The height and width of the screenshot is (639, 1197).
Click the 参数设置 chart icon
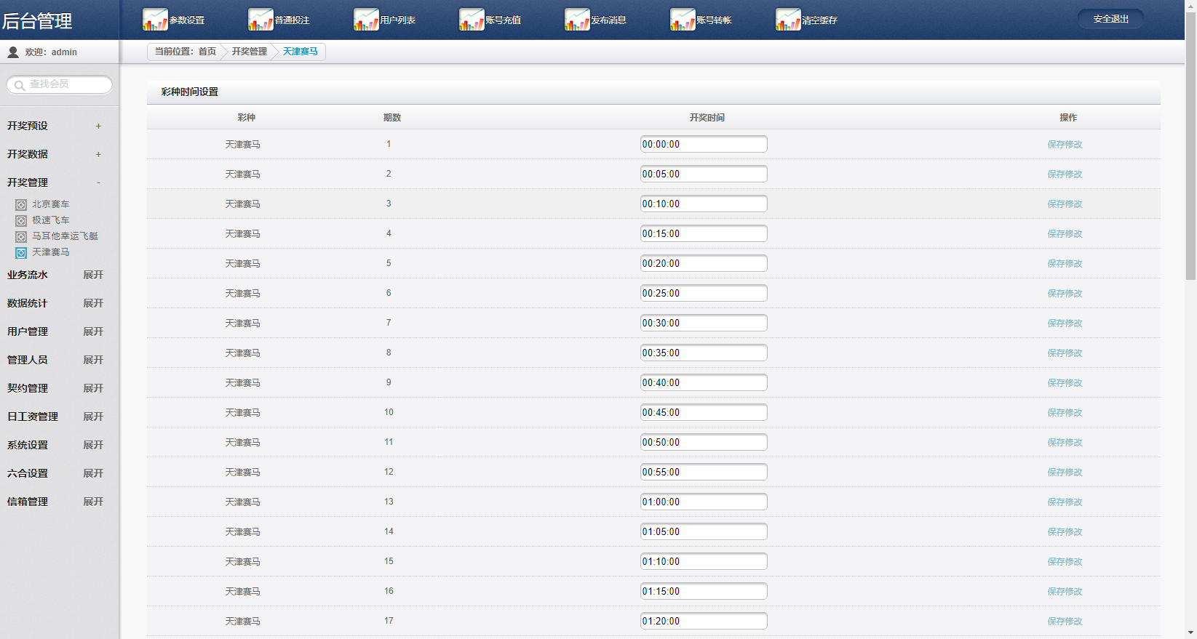(154, 20)
